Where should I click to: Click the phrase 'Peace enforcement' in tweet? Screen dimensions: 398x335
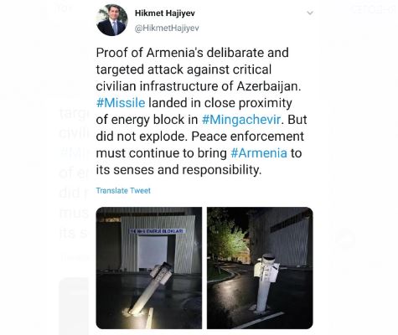[x=247, y=137]
